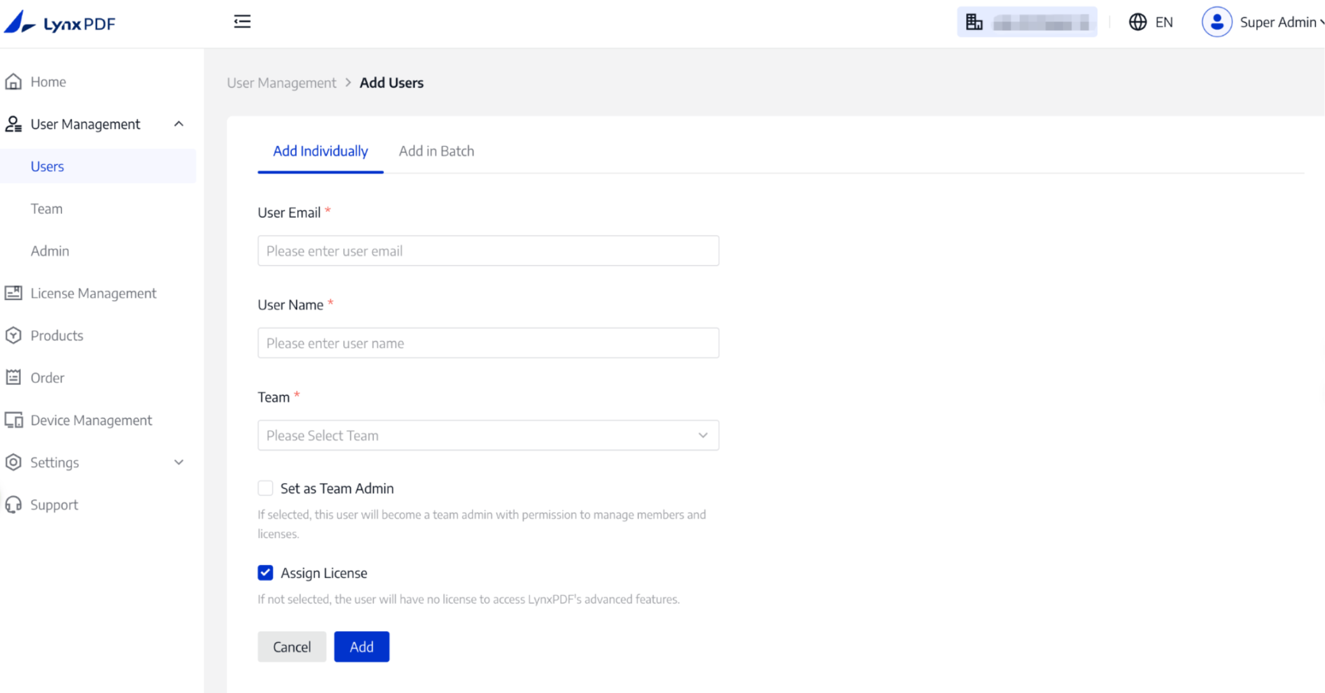
Task: Collapse the User Management section chevron
Action: [179, 124]
